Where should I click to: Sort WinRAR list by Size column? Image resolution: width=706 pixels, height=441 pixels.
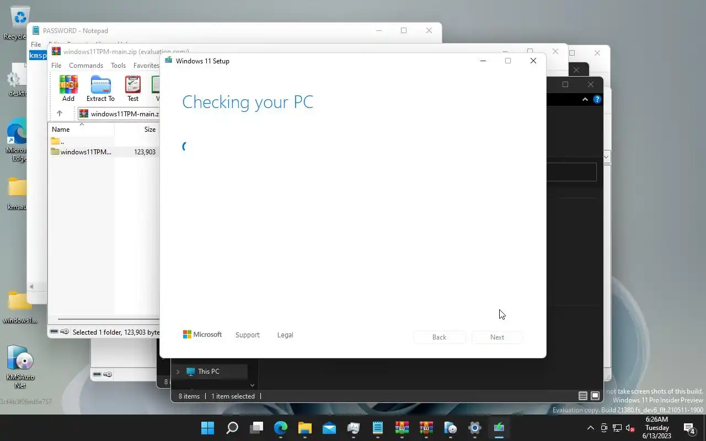pyautogui.click(x=137, y=130)
